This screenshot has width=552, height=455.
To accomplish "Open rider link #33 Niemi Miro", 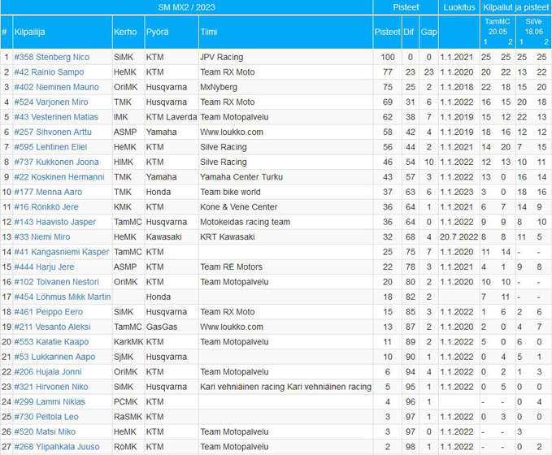I will click(42, 236).
